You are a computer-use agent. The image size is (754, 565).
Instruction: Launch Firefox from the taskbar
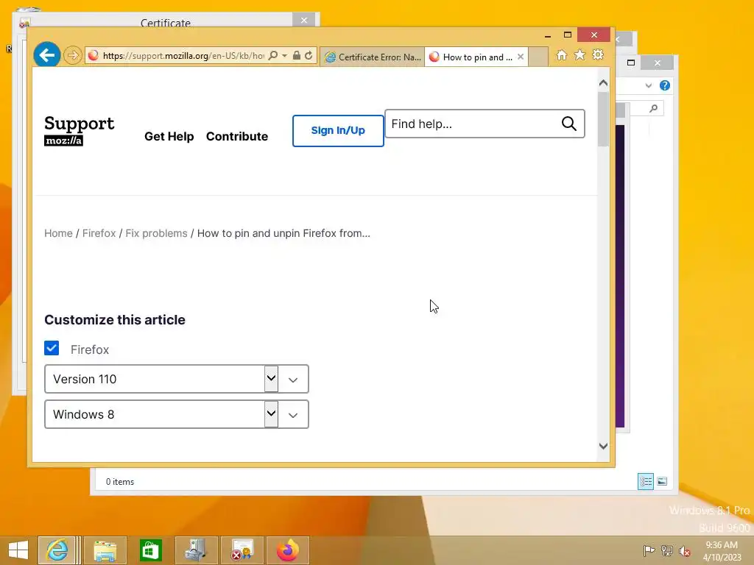click(x=288, y=550)
